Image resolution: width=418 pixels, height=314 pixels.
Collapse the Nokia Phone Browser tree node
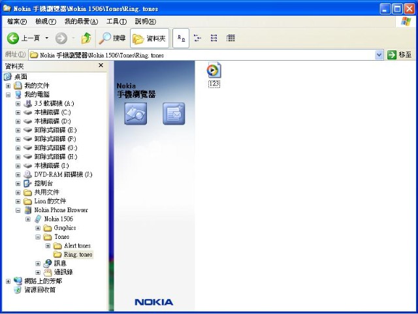tap(18, 210)
